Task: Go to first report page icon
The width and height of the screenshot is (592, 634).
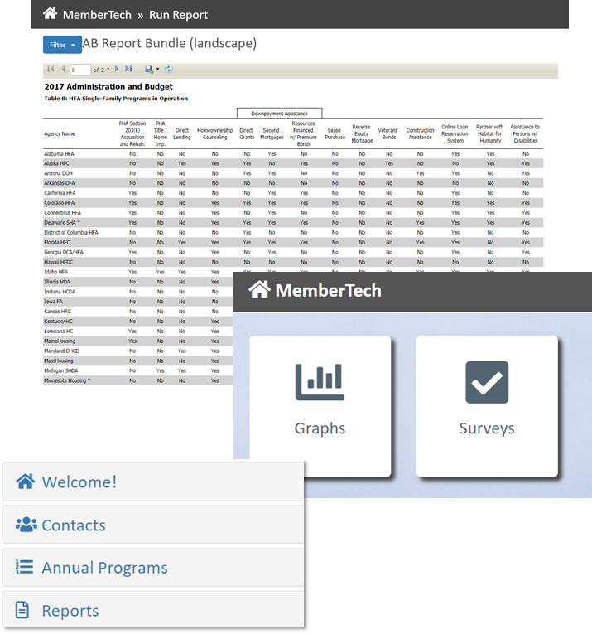Action: coord(51,69)
